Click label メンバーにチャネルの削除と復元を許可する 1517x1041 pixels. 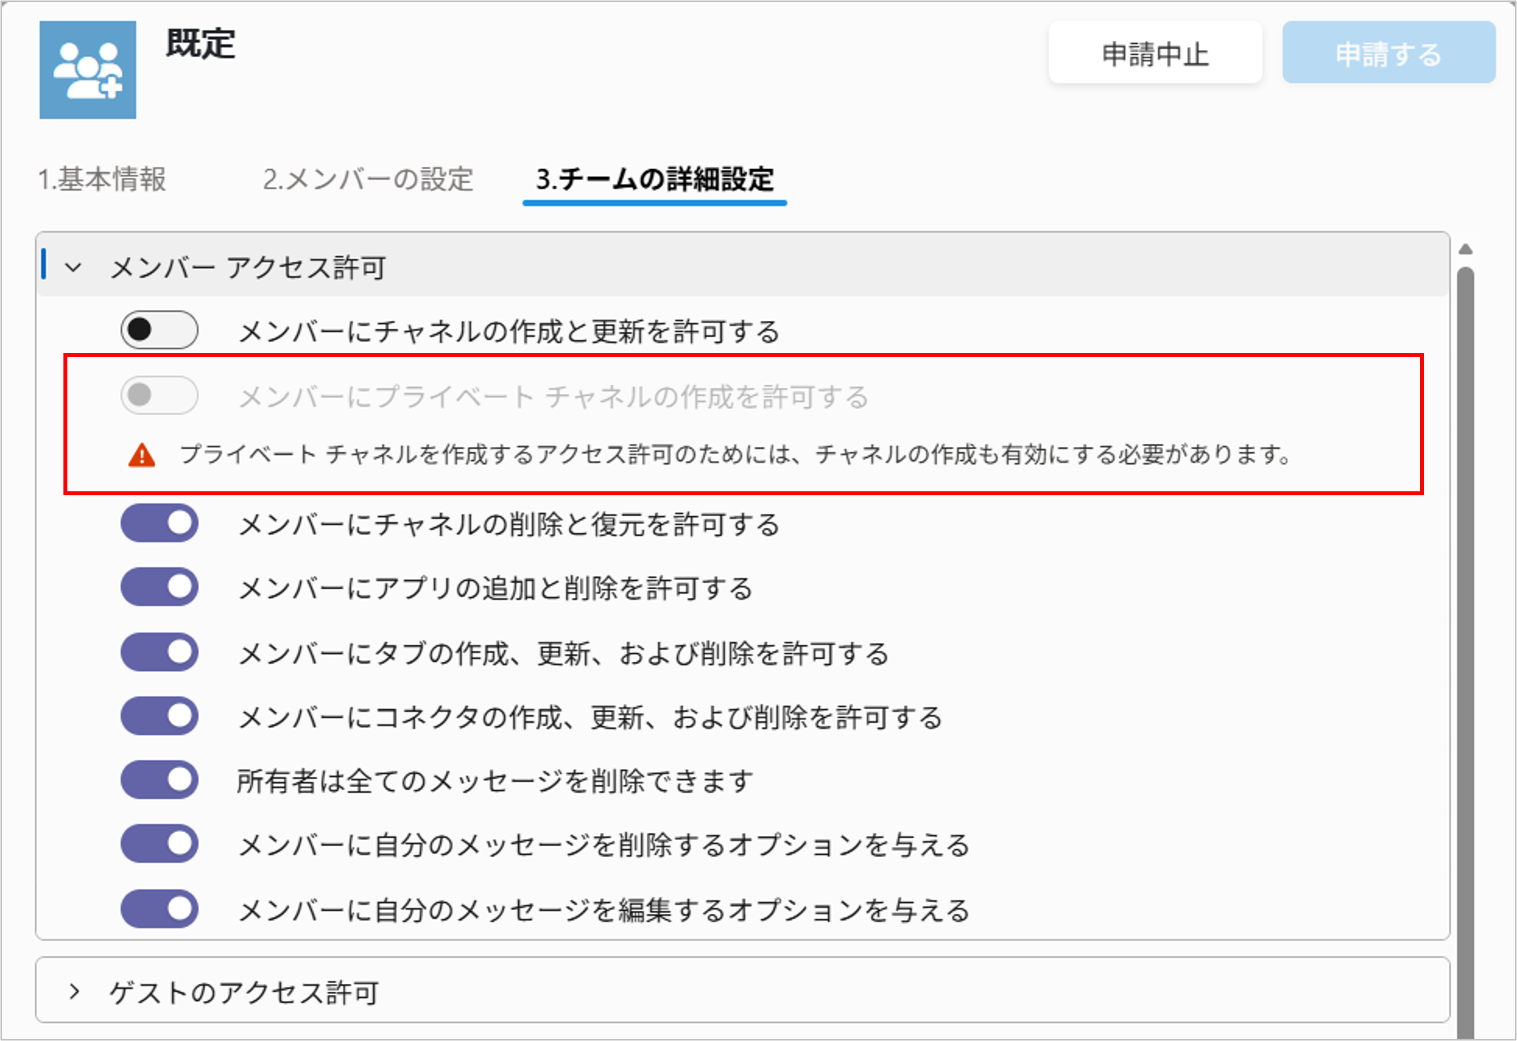tap(509, 524)
